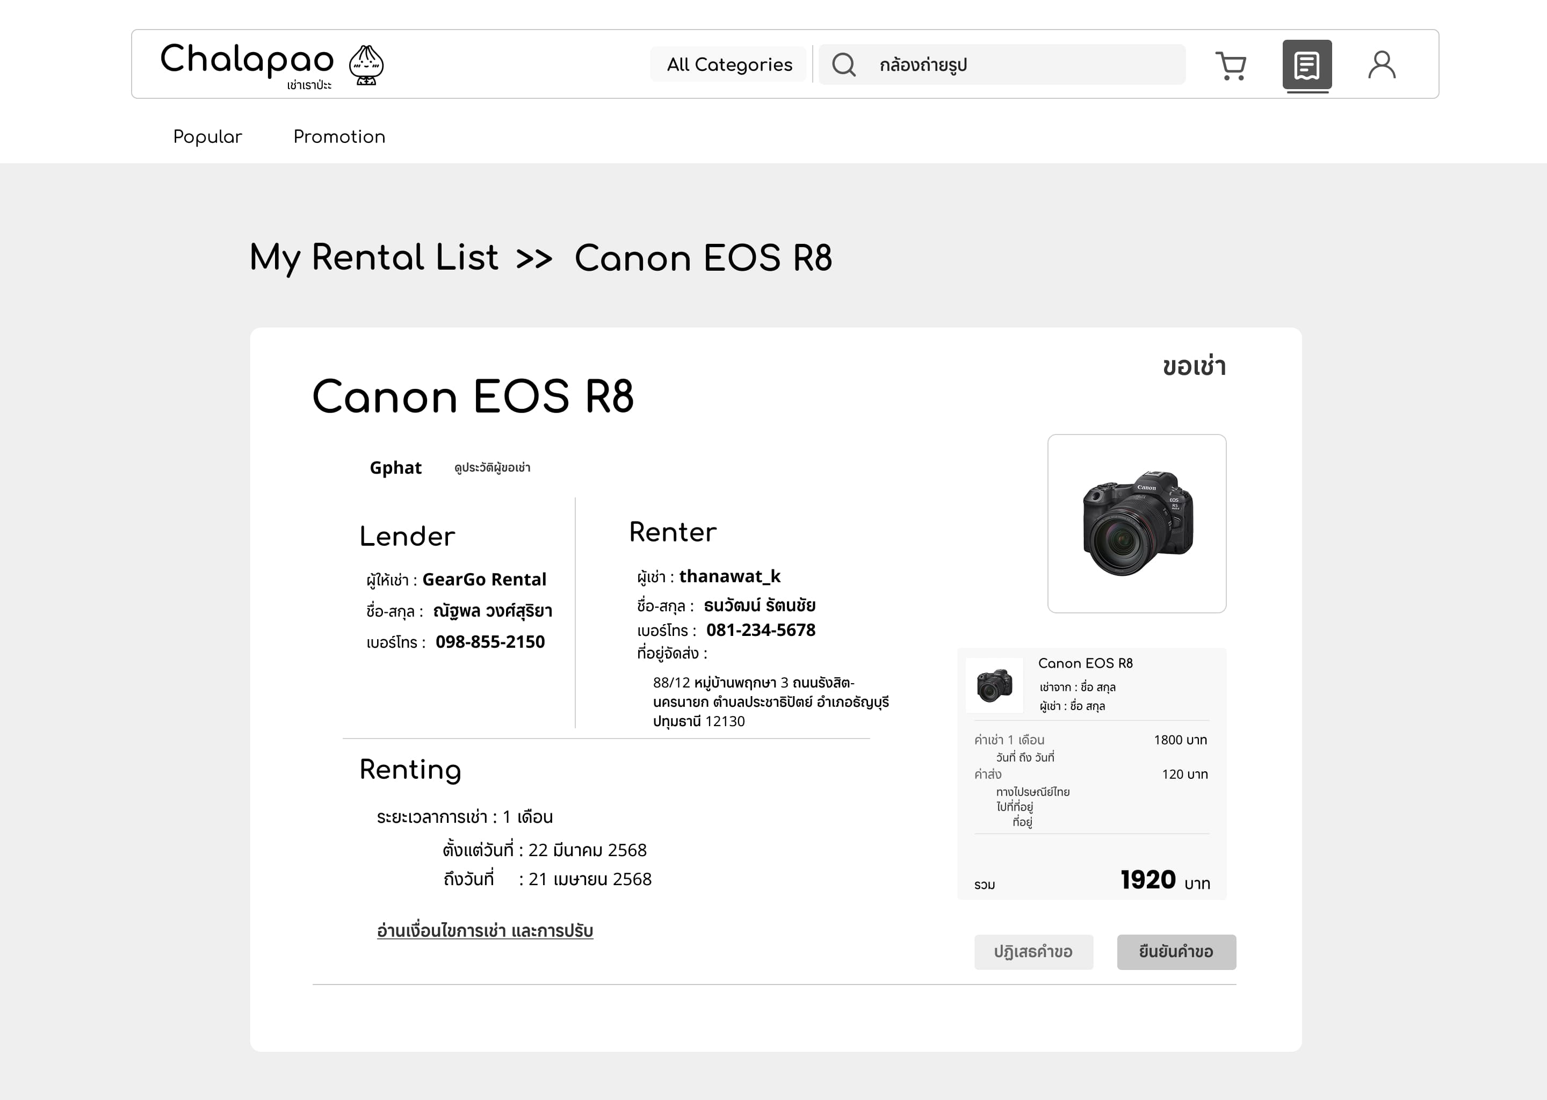Click the Canon EOS R8 product image

click(x=1137, y=525)
